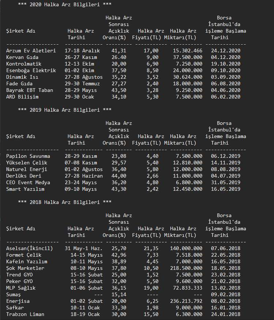
Task: Click the ratio value "44,00"
Action: point(119,176)
